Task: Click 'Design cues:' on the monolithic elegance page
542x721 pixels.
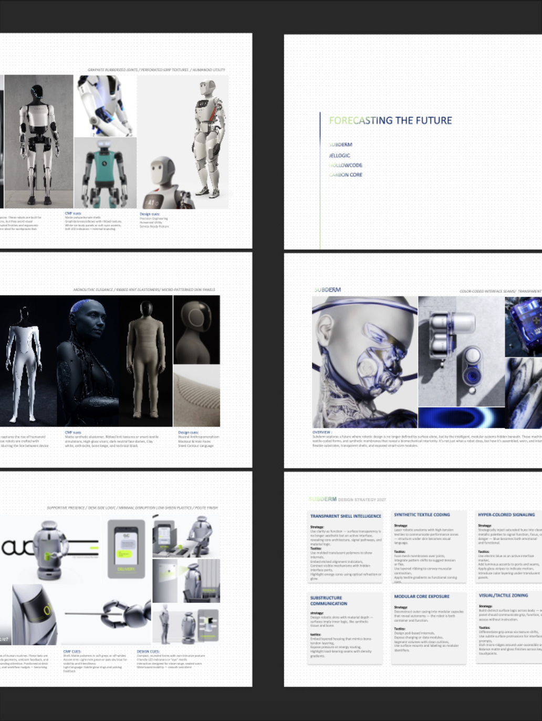Action: click(x=188, y=432)
